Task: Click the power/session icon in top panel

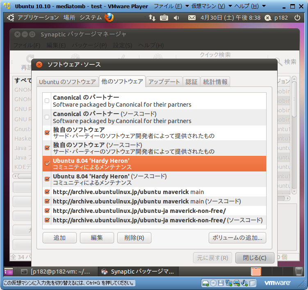Action: (x=297, y=18)
